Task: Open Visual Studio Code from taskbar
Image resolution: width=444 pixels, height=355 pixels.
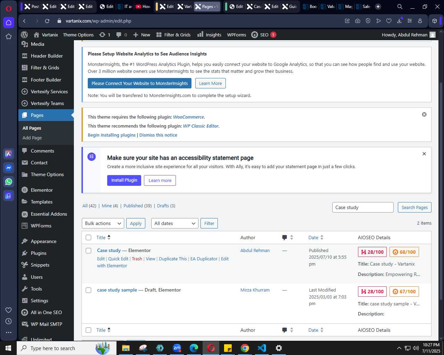Action: [x=262, y=348]
